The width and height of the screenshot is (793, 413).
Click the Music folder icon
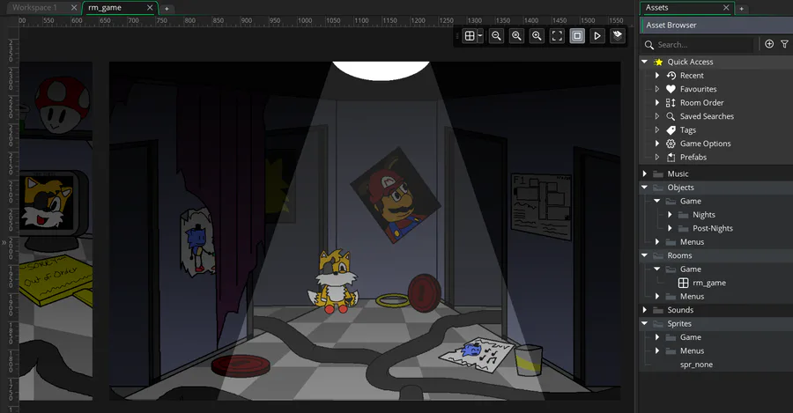[x=658, y=173]
